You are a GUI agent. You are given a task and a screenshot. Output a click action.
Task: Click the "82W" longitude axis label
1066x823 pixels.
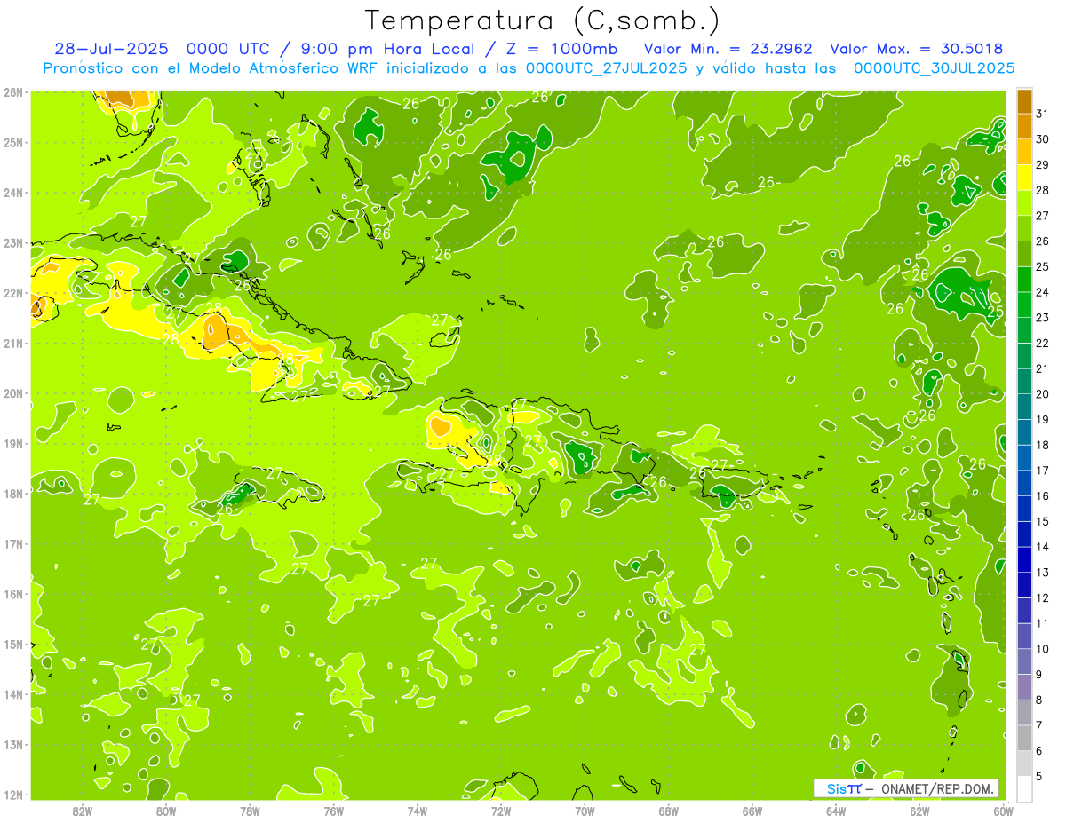[83, 811]
